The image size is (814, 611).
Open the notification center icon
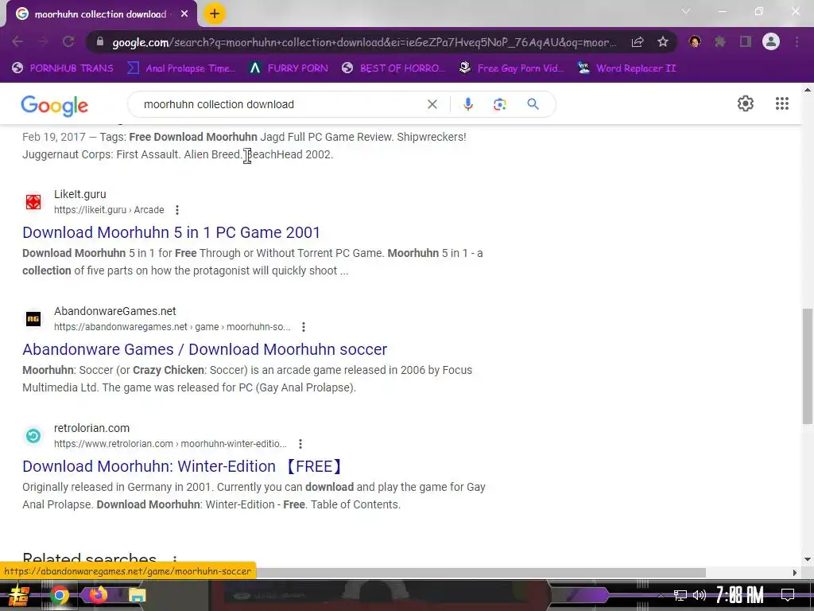tap(788, 594)
